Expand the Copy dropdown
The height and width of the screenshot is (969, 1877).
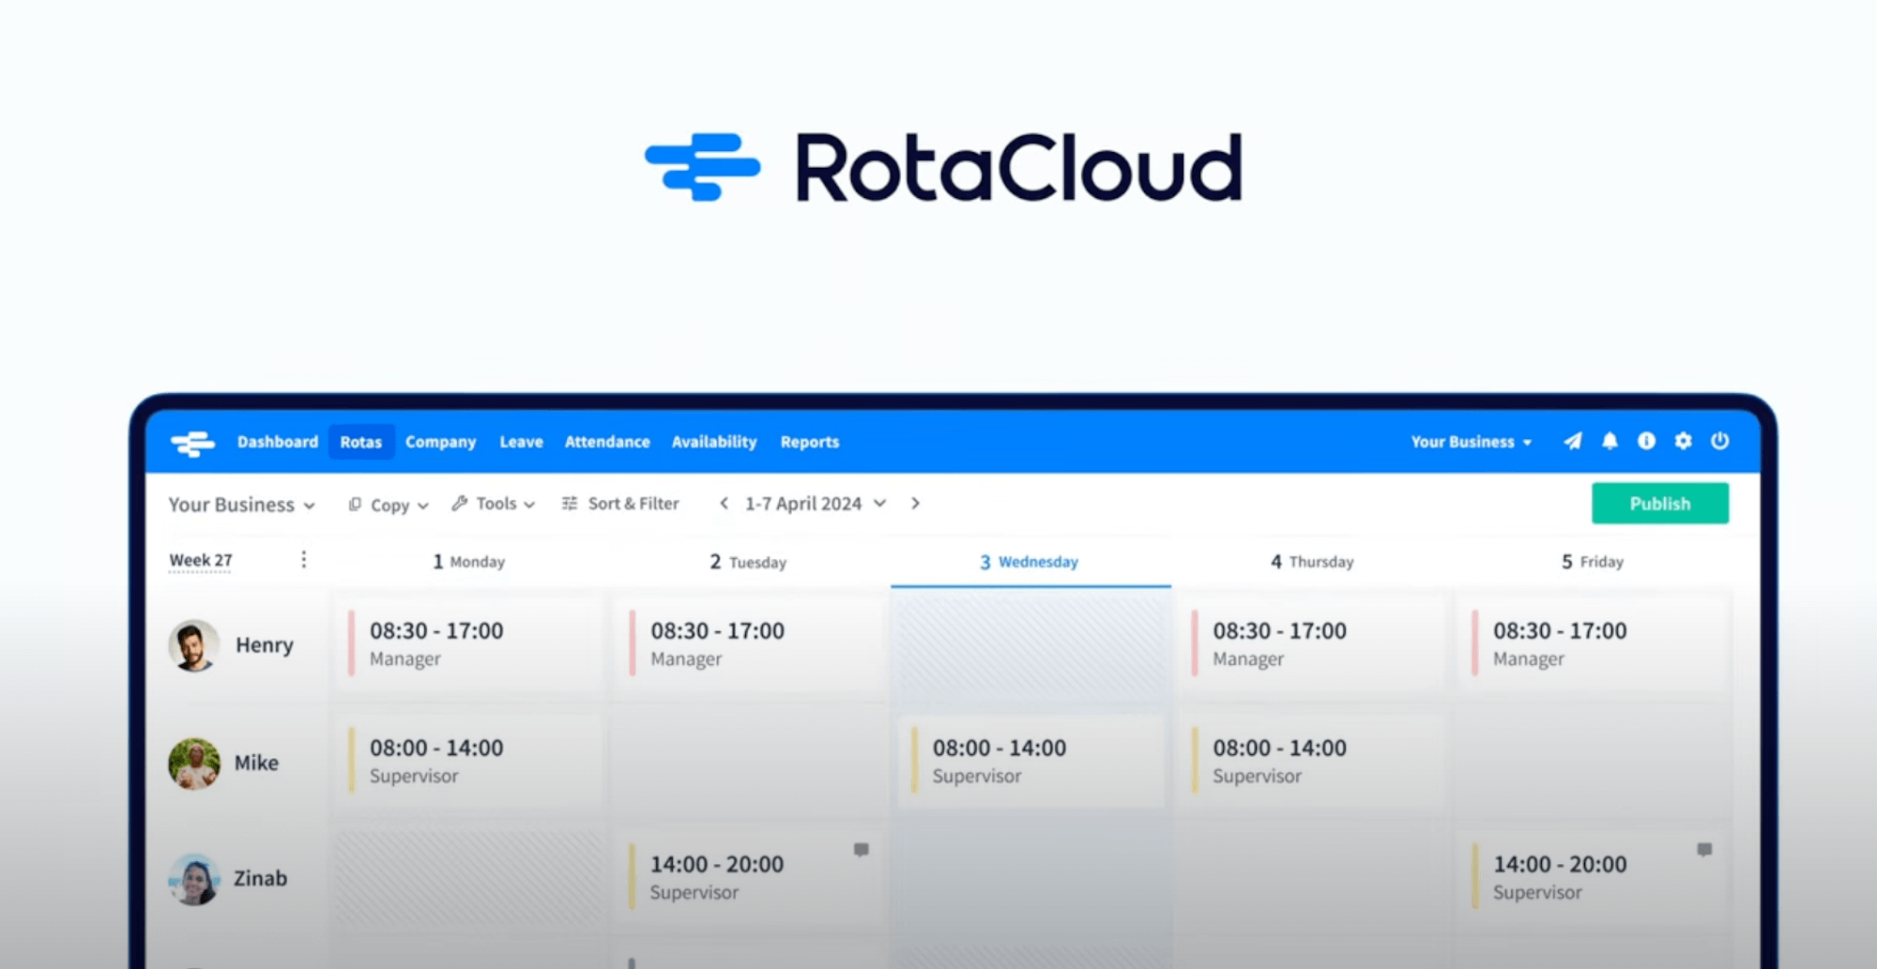point(385,504)
